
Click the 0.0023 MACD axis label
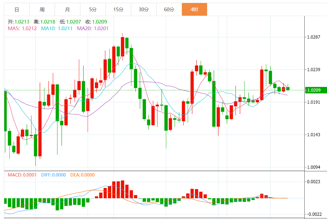point(314,182)
